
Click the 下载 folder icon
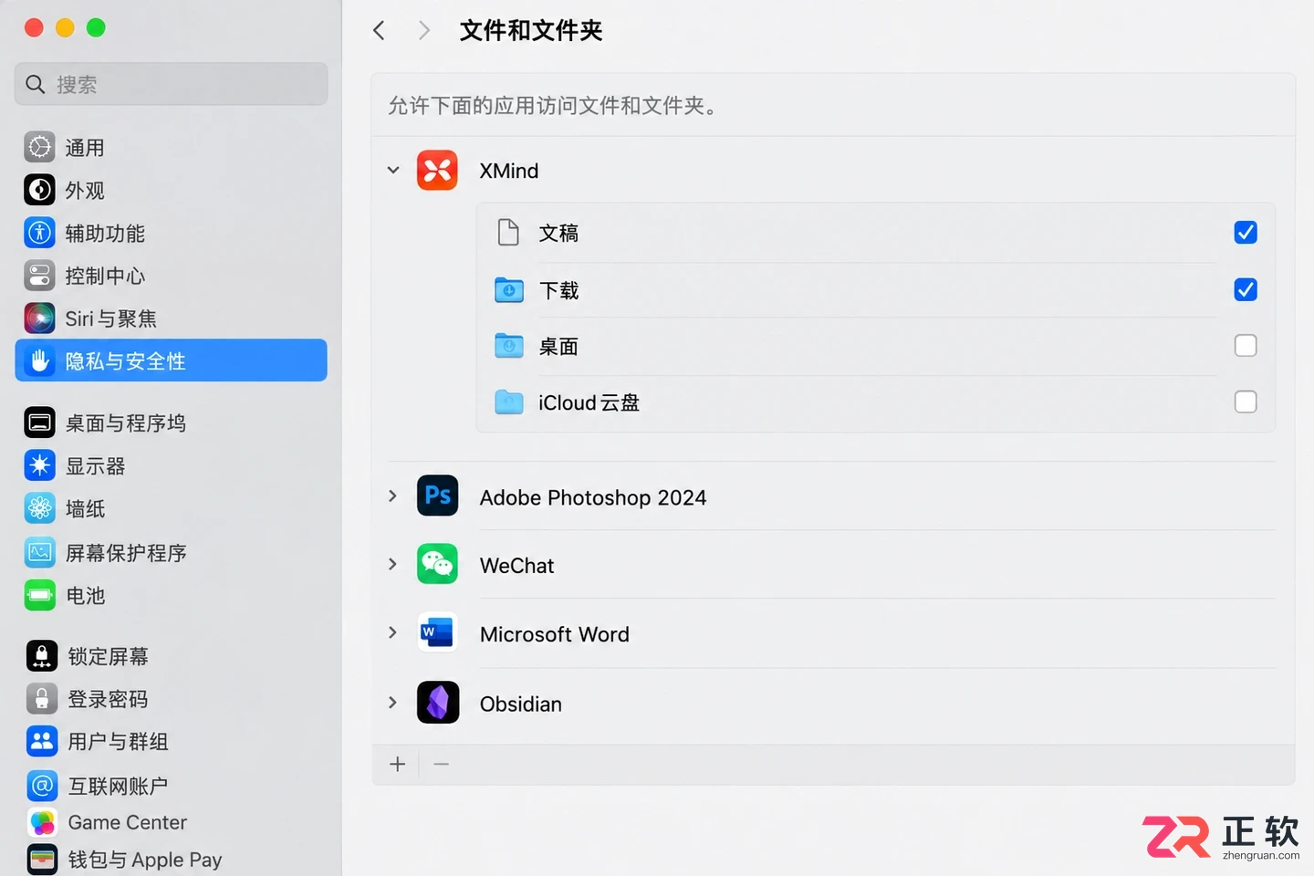tap(509, 290)
